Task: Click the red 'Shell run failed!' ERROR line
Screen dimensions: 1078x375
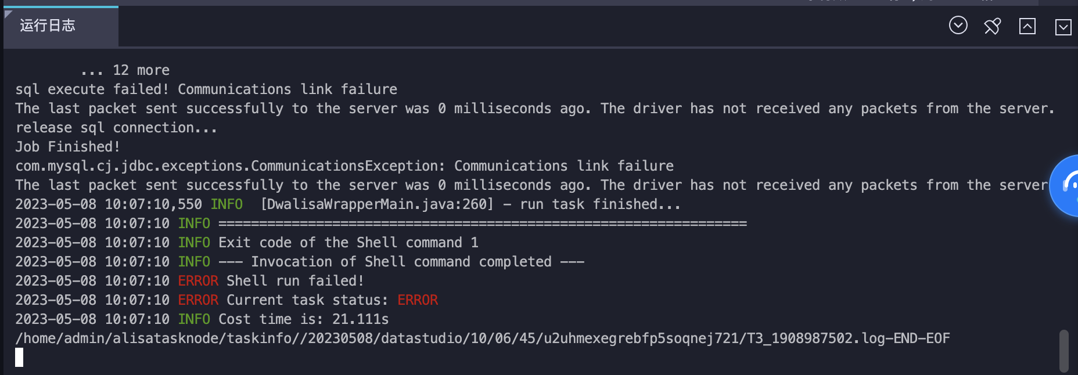Action: pyautogui.click(x=190, y=281)
